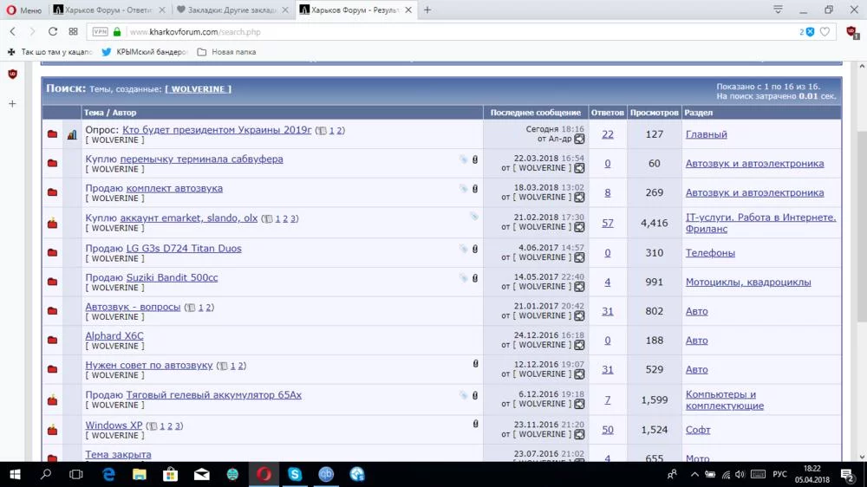
Task: Add page to bookmarks with heart icon
Action: click(825, 31)
